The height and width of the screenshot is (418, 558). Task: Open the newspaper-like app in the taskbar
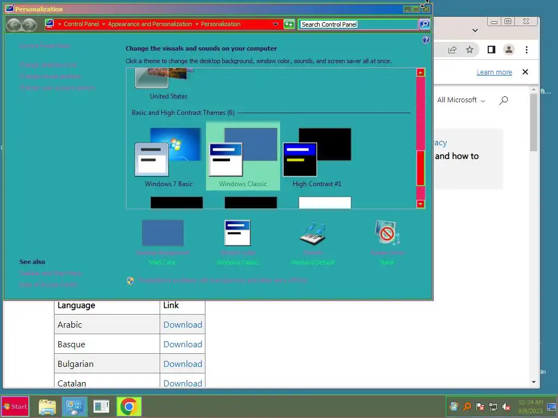(101, 407)
